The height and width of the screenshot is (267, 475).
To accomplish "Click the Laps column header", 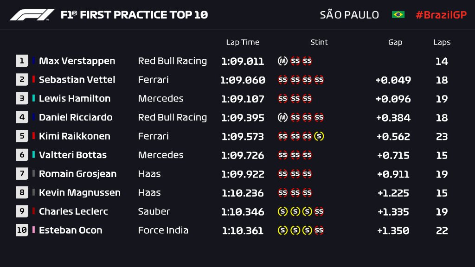I will (x=442, y=42).
